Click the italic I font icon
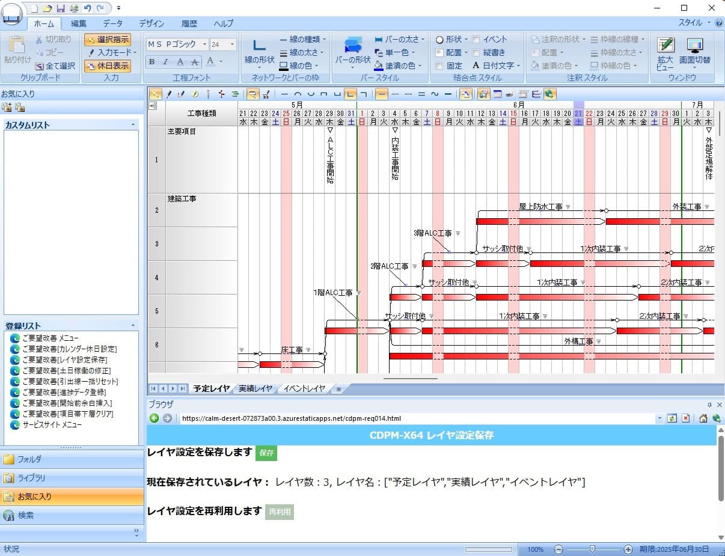Viewport: 725px width, 556px height. 166,61
